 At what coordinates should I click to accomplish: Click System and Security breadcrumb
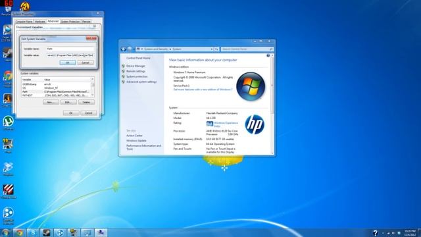tap(156, 49)
